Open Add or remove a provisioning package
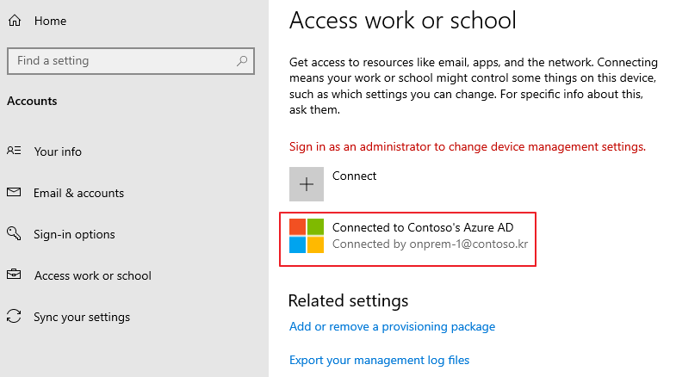Viewport: 676px width, 377px height. pyautogui.click(x=392, y=326)
